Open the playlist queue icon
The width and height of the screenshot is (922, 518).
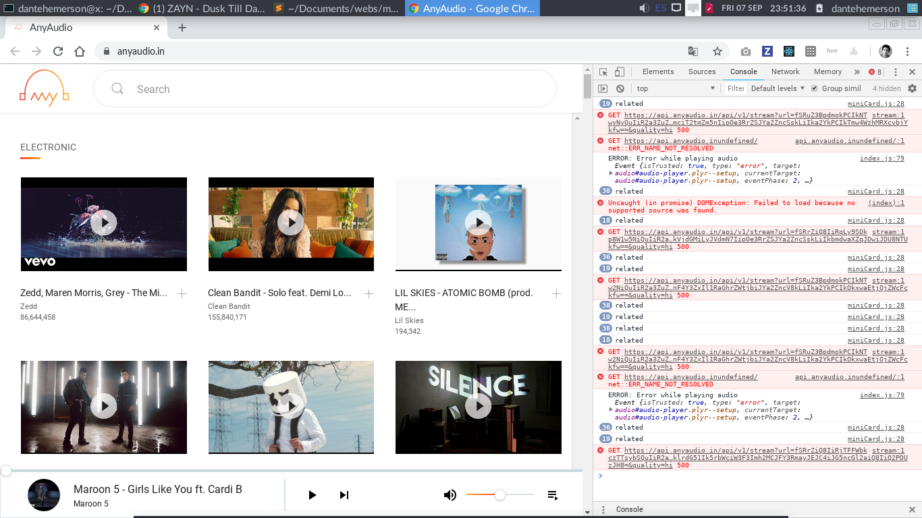(x=553, y=495)
